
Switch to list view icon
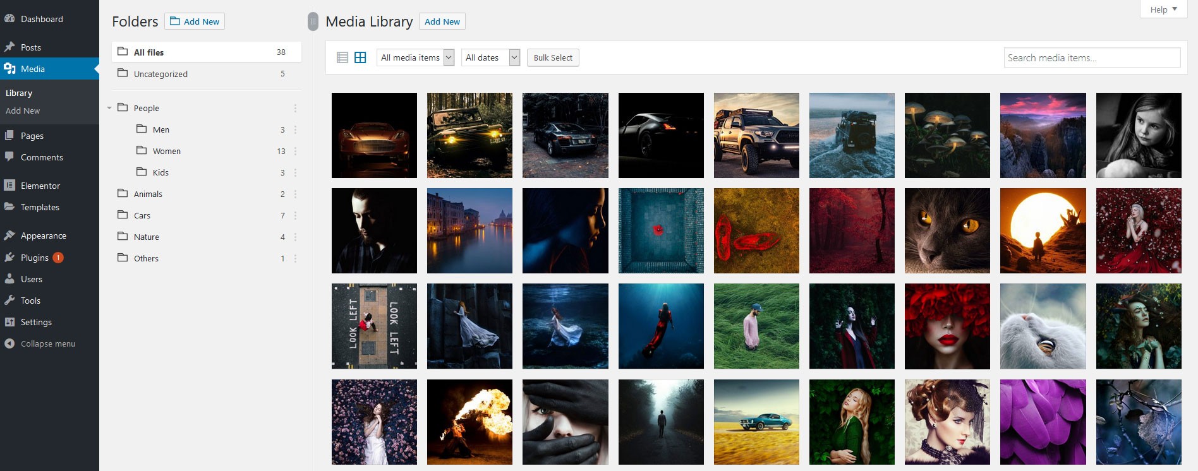point(342,57)
